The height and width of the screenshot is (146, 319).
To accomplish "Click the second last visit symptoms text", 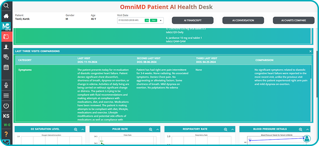I will (x=162, y=79).
